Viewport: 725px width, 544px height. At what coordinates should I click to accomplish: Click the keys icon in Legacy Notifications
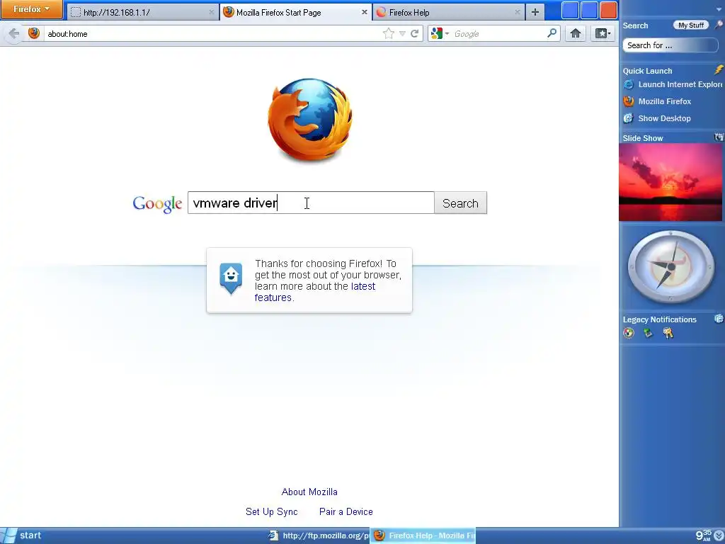(x=668, y=333)
